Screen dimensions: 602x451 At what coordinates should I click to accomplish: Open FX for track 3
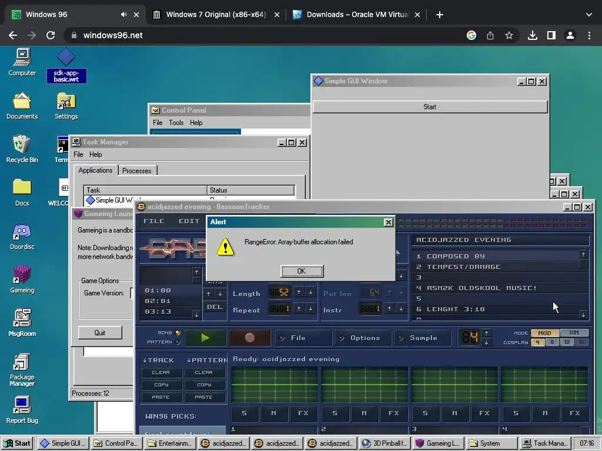click(484, 413)
